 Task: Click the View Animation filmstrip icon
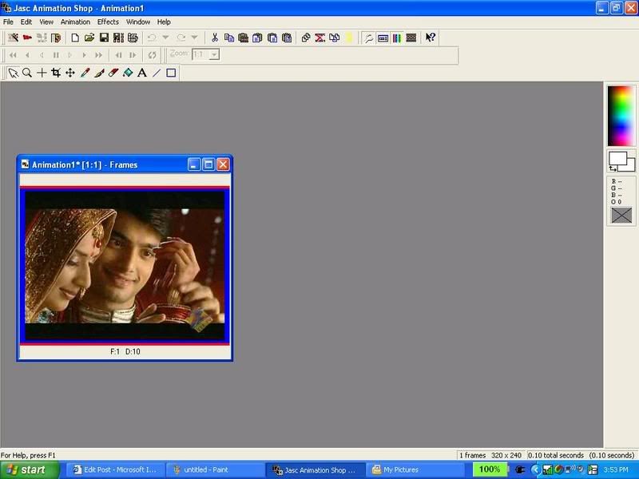[x=118, y=38]
